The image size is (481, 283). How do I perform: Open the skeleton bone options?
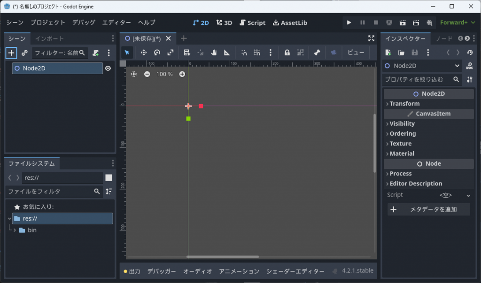[317, 53]
